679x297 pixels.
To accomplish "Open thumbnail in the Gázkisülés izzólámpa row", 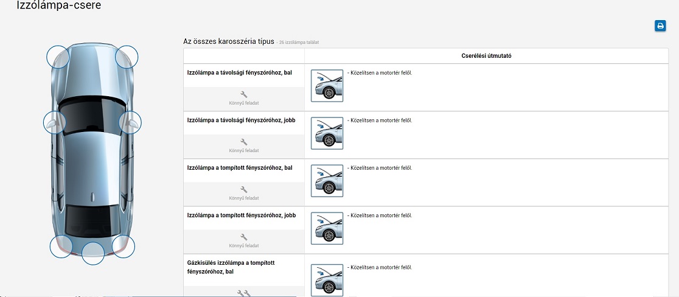I will 327,280.
